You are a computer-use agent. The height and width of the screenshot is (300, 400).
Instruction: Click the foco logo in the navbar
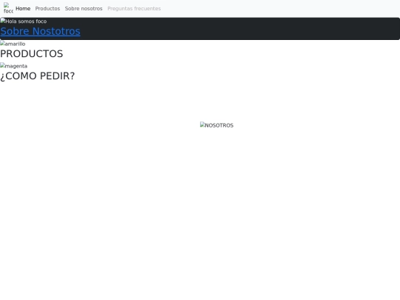pyautogui.click(x=8, y=8)
